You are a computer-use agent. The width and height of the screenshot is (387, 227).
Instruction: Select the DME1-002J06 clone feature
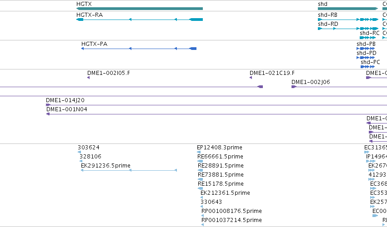[x=339, y=87]
